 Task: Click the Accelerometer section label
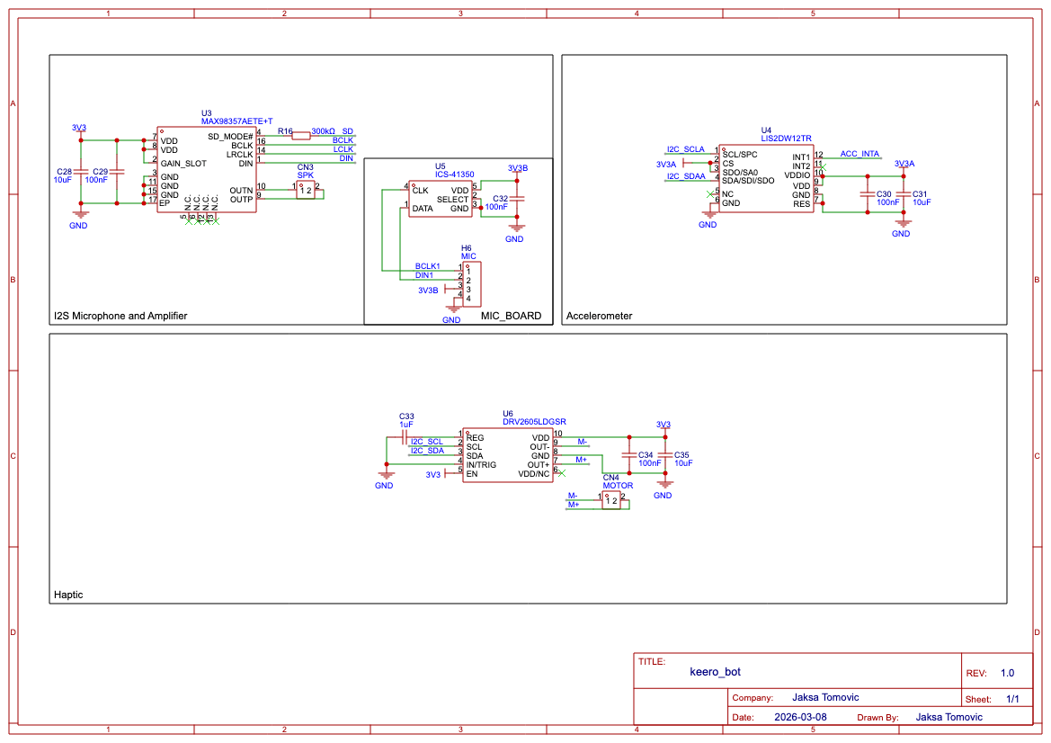[x=599, y=316]
